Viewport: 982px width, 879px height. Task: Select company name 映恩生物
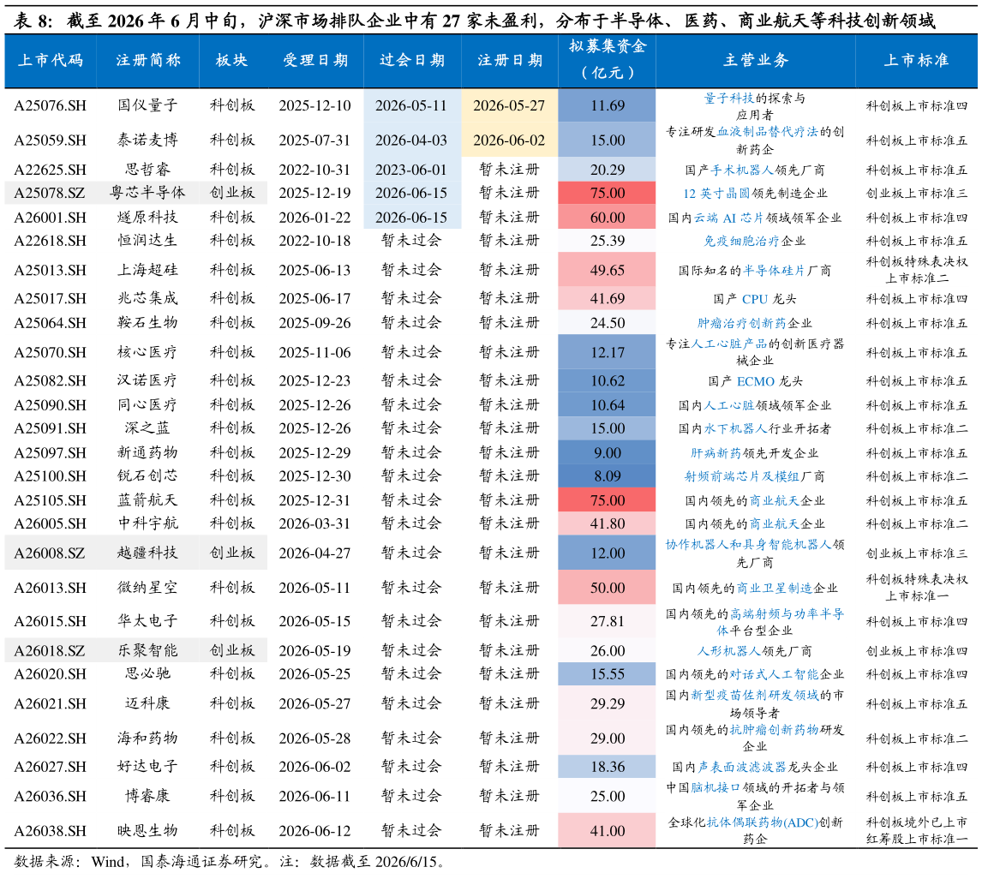click(147, 831)
